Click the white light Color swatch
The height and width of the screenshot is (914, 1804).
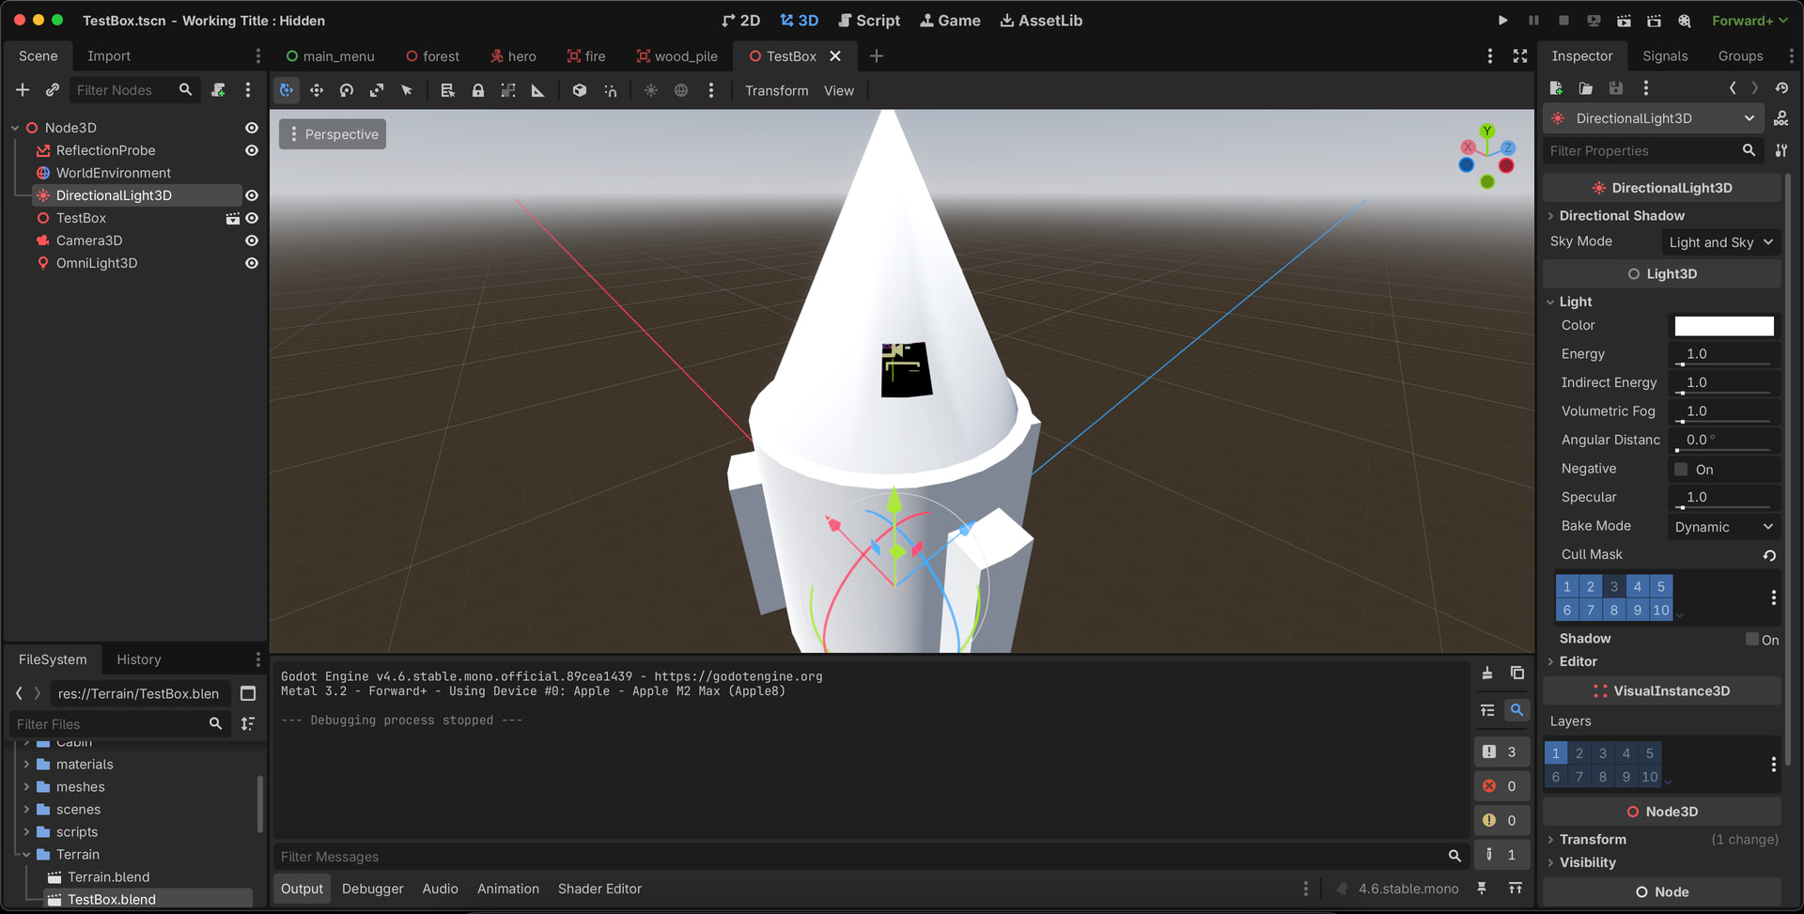(x=1724, y=326)
